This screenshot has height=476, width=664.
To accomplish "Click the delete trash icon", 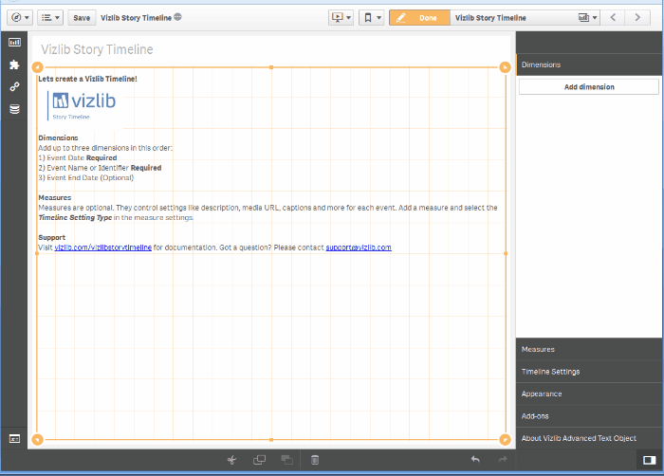I will click(x=315, y=460).
